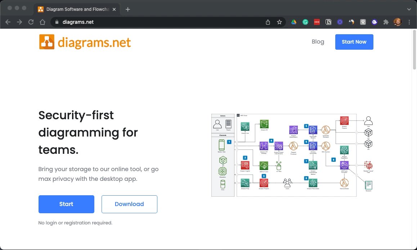417x250 pixels.
Task: Open the red LastPass extension icon
Action: [x=317, y=22]
